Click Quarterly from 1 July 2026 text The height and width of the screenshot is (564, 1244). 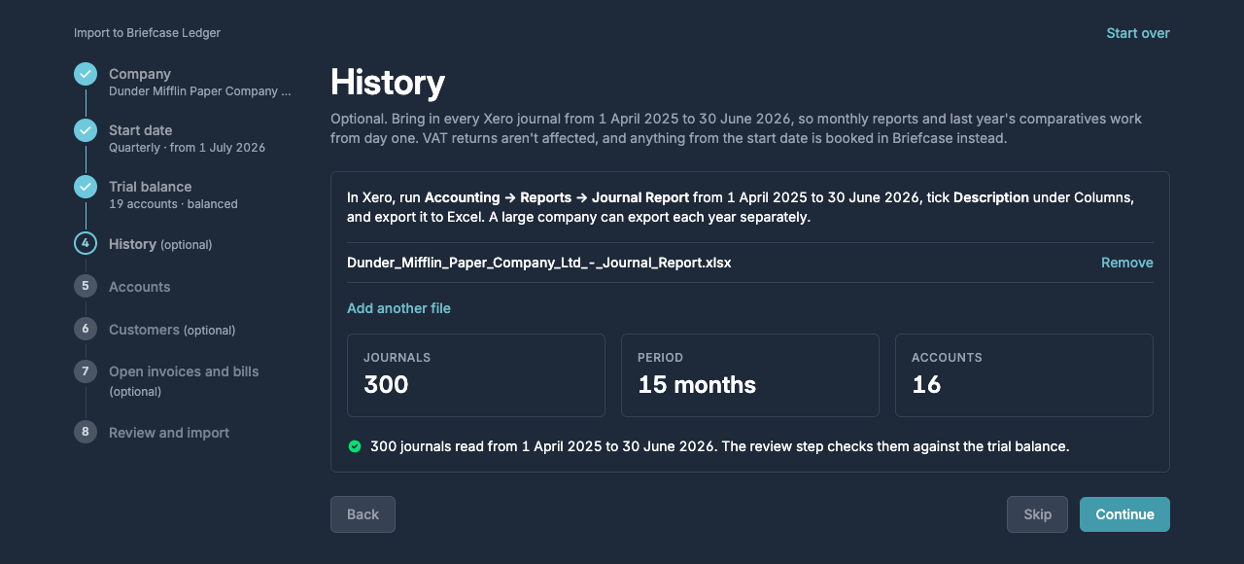[187, 148]
